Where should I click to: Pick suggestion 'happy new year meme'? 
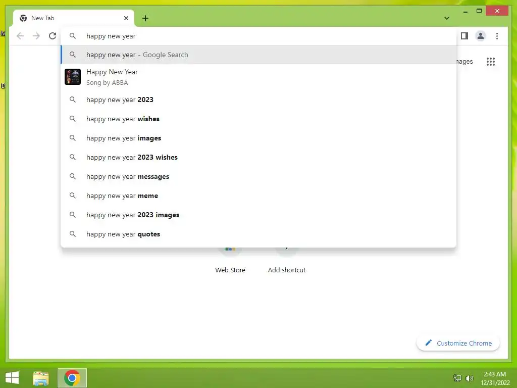point(259,196)
